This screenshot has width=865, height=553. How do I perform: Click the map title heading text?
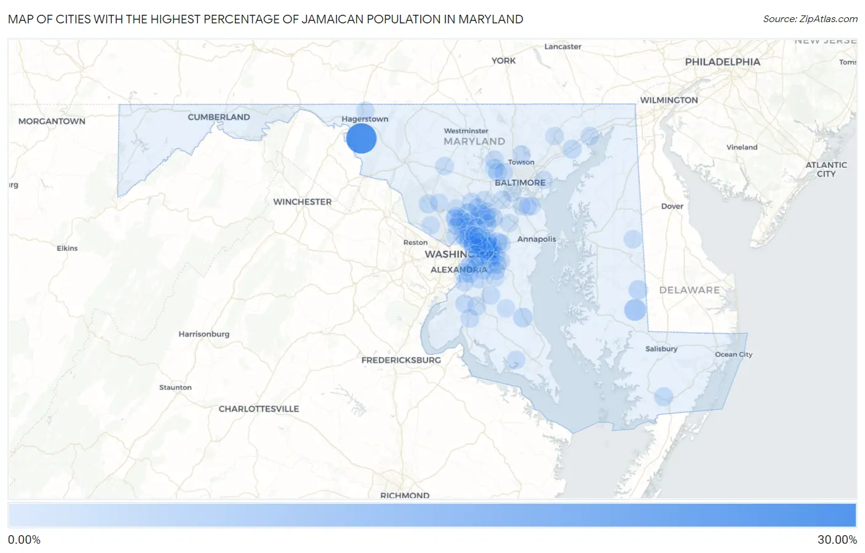tap(265, 19)
